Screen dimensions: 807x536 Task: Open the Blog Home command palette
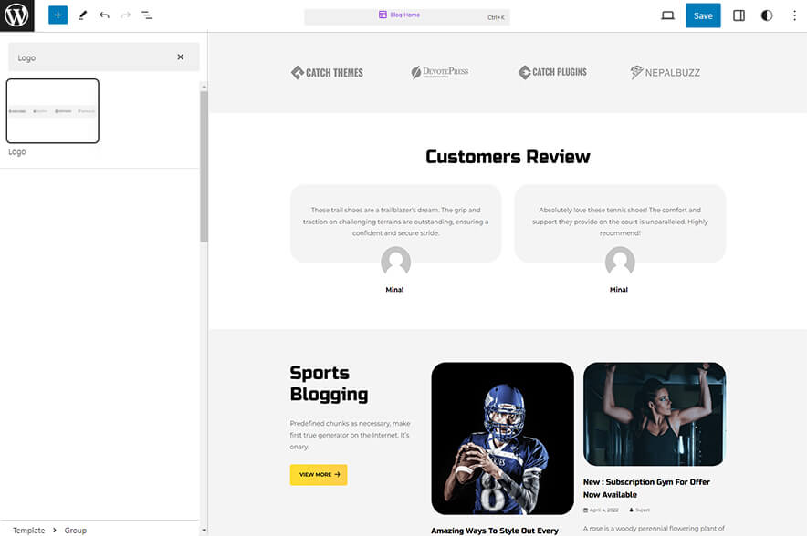pos(406,15)
